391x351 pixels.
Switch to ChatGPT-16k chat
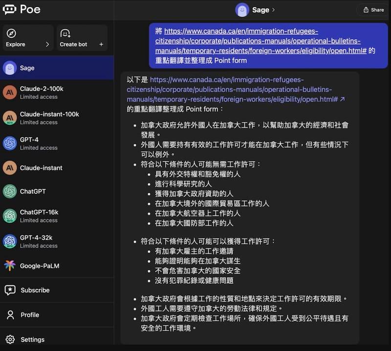tap(57, 216)
